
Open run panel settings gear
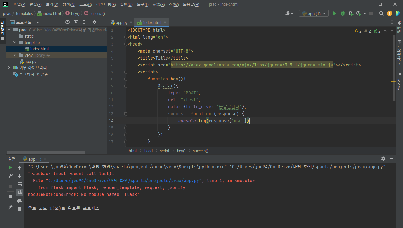383,159
